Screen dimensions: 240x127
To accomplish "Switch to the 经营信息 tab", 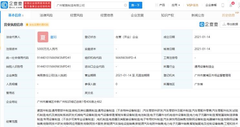I will 107,15.
